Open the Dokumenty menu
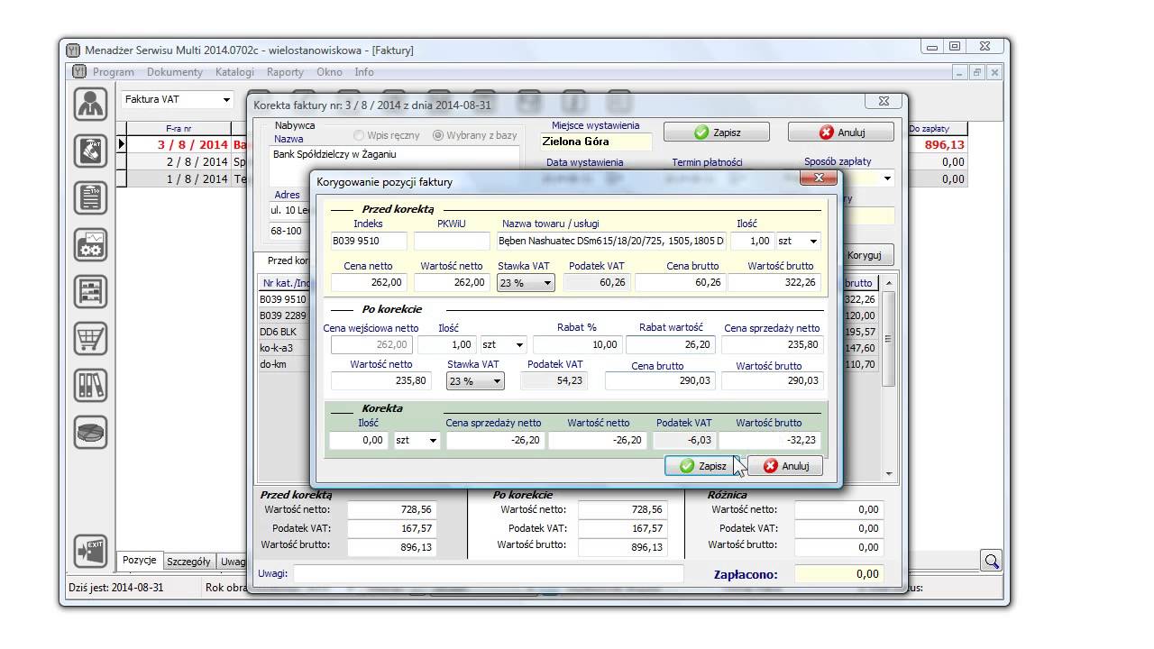Image resolution: width=1154 pixels, height=649 pixels. (175, 72)
